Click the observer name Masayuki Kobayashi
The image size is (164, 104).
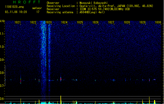(94, 3)
